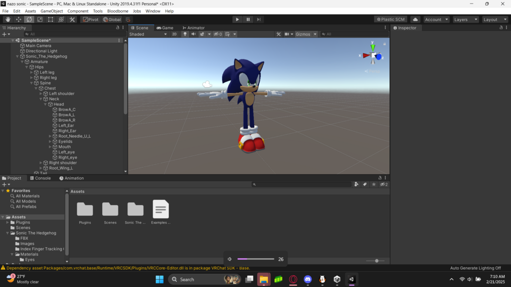
Task: Toggle scene audio button
Action: click(x=194, y=34)
